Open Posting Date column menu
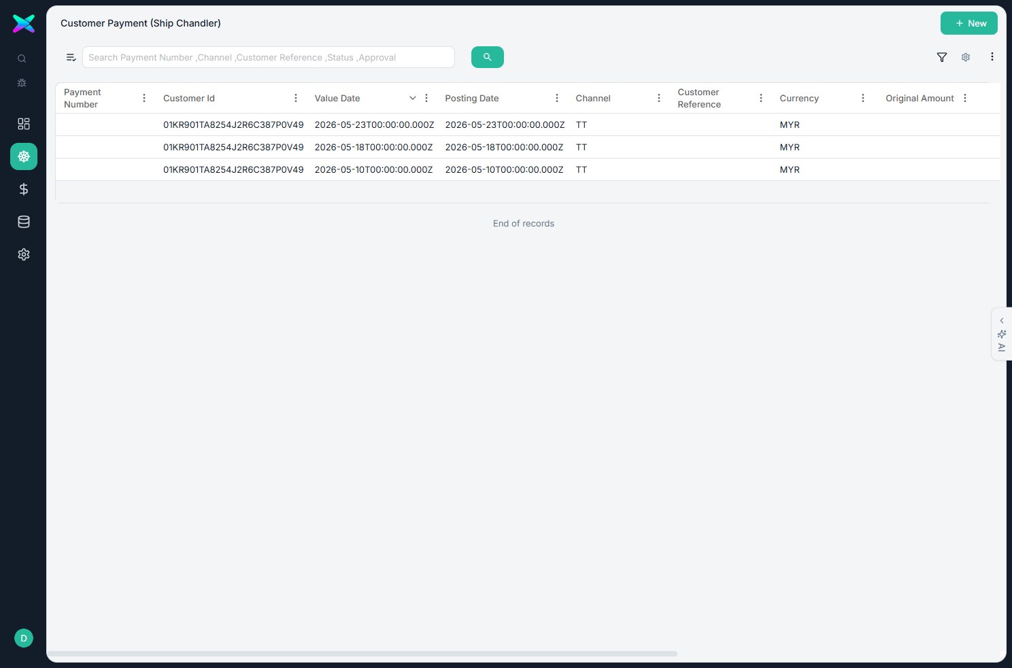Viewport: 1012px width, 668px height. (557, 98)
